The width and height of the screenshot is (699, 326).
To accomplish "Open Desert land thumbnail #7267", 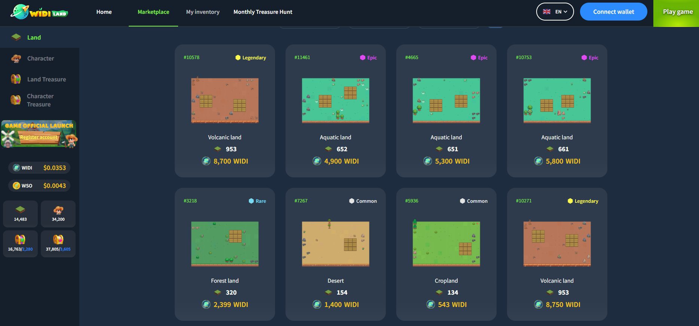I will (336, 244).
